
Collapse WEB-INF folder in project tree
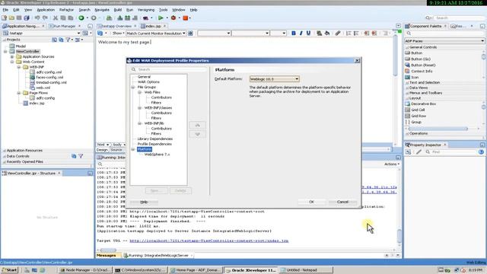tap(19, 67)
